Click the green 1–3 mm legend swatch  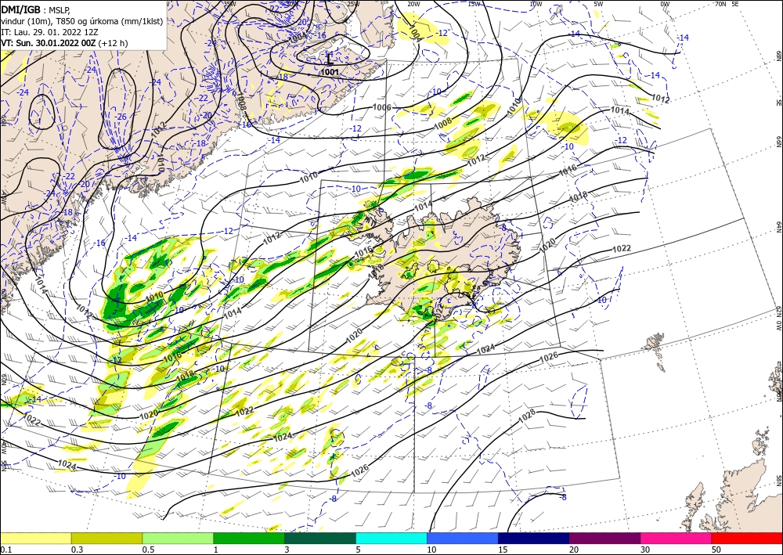coord(249,538)
